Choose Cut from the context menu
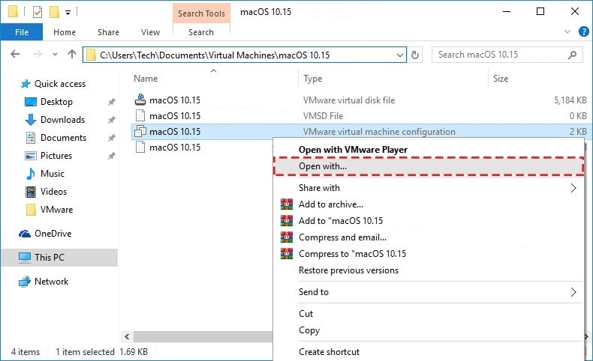The height and width of the screenshot is (361, 593). 306,314
